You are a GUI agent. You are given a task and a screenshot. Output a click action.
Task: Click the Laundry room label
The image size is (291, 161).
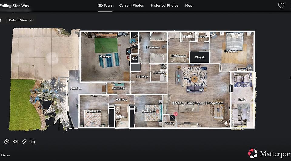click(x=159, y=72)
